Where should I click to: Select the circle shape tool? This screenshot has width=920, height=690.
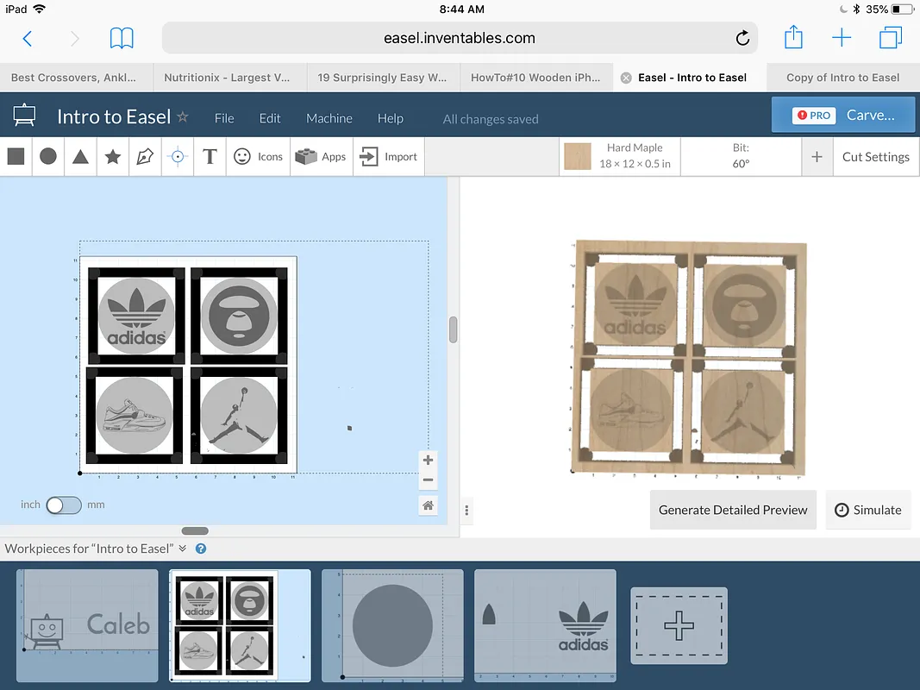48,157
